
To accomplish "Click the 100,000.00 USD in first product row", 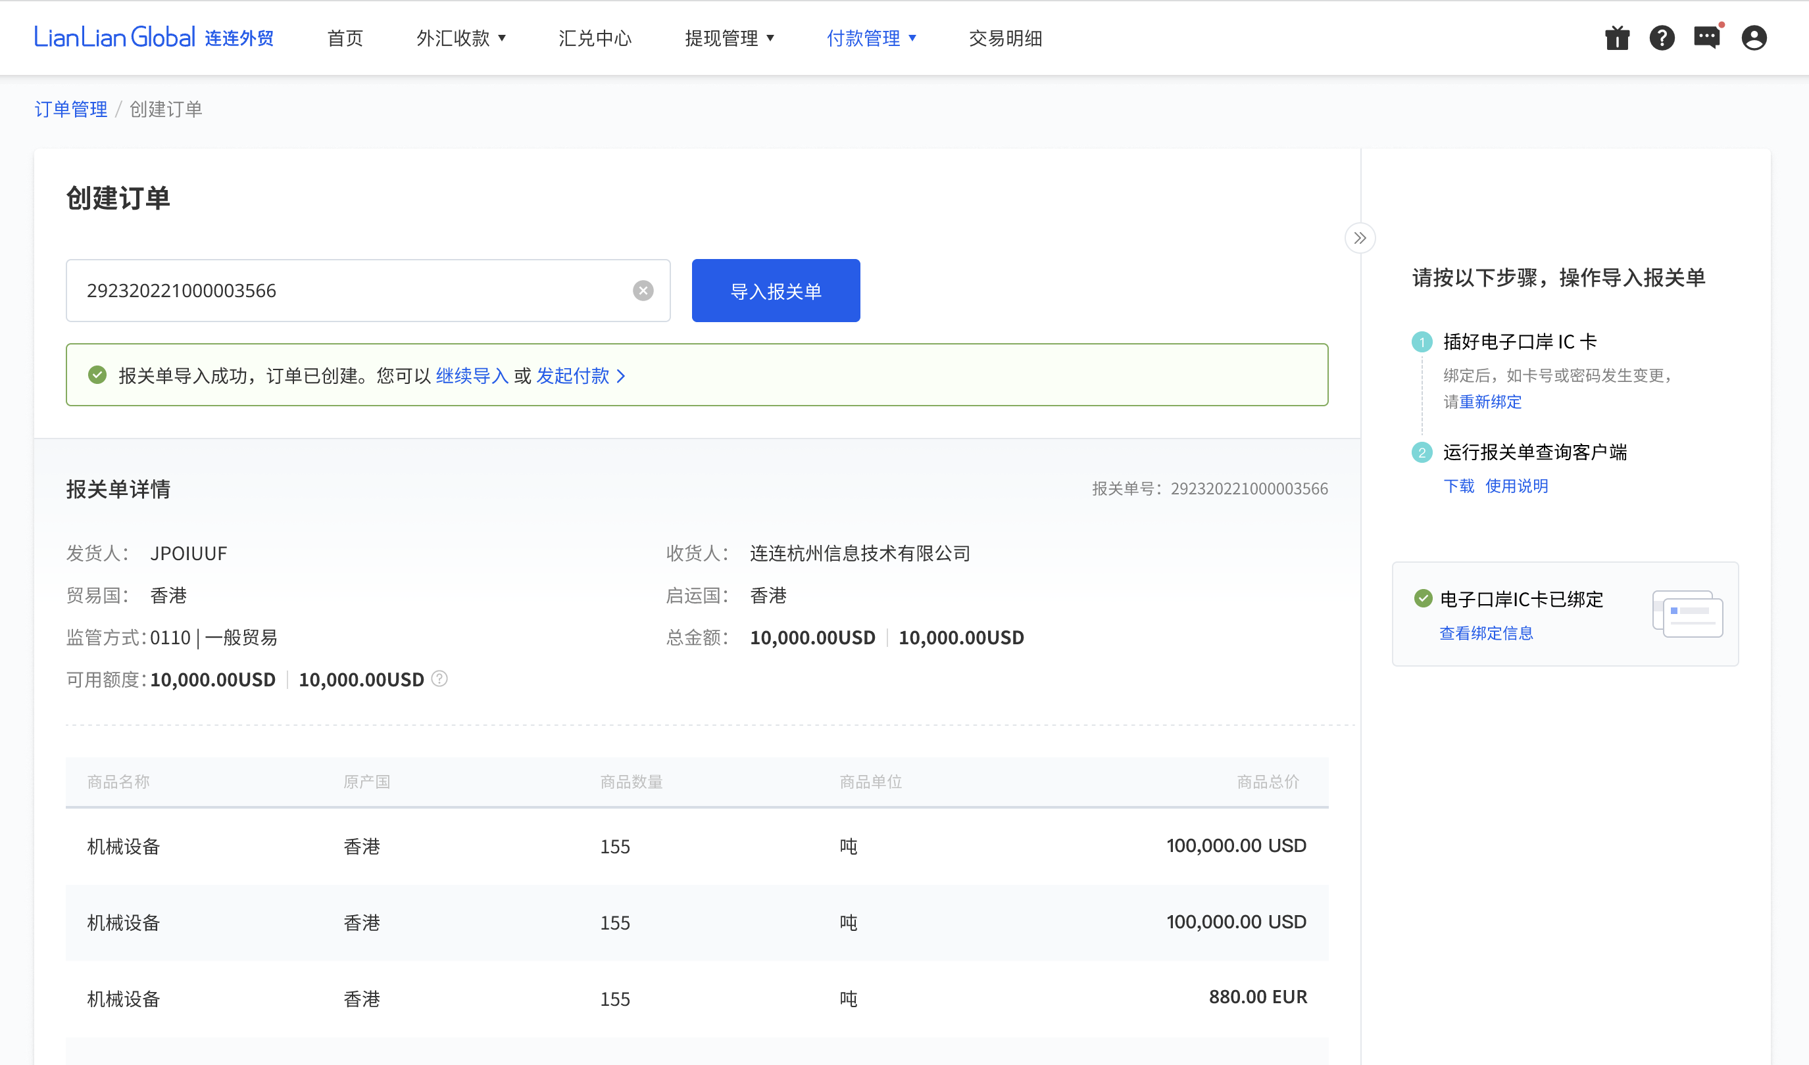I will tap(1236, 845).
